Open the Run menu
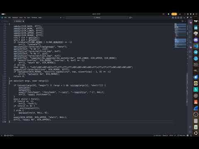Image resolution: width=199 pixels, height=149 pixels. click(29, 17)
